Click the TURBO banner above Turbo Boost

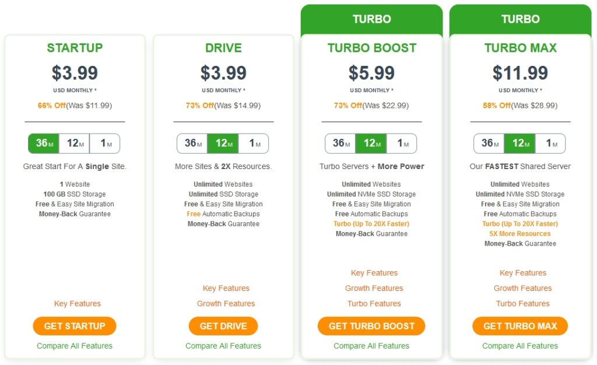pyautogui.click(x=371, y=19)
